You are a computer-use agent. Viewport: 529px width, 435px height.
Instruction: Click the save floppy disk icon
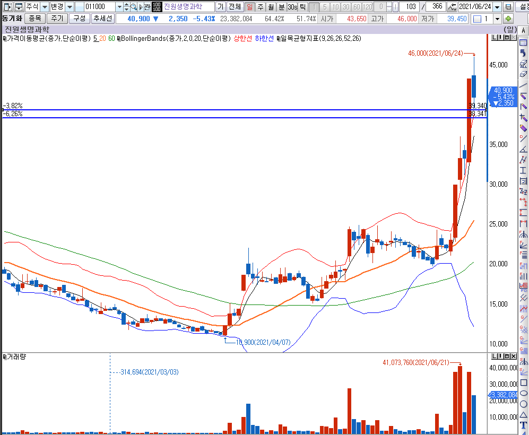coord(508,7)
